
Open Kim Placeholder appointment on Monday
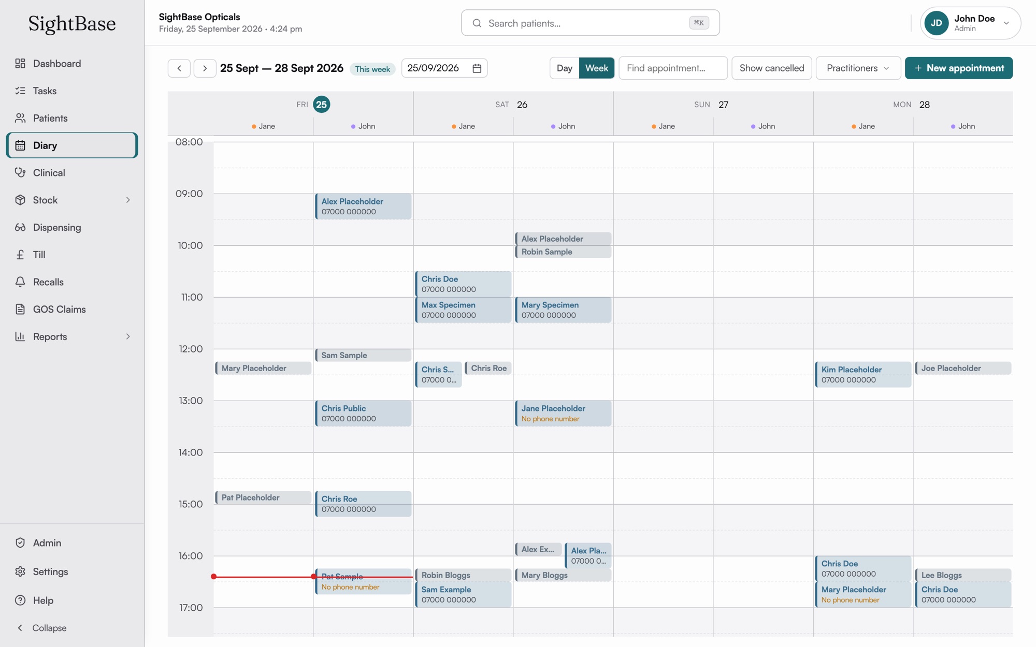point(863,375)
